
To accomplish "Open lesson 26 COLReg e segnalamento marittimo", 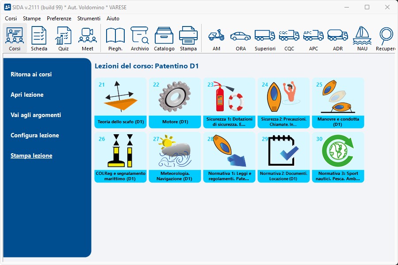I will (x=120, y=157).
